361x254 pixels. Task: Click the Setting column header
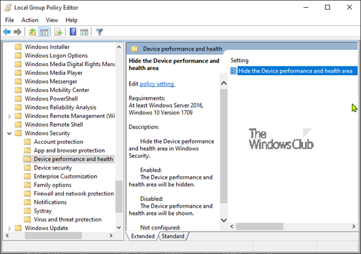[239, 60]
